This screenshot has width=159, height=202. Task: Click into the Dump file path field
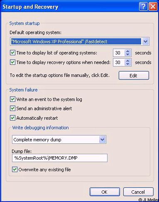60,158
